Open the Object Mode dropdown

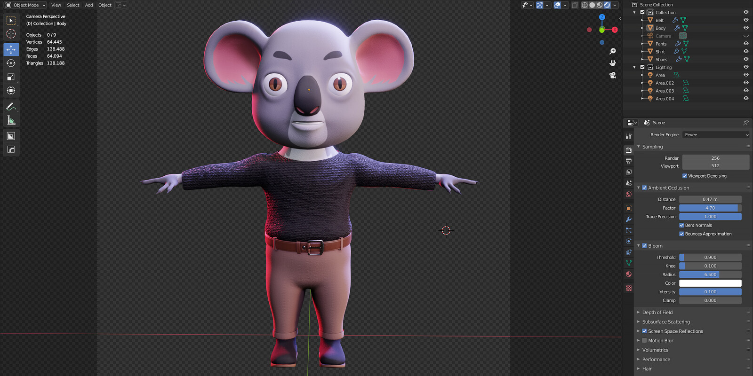(25, 5)
